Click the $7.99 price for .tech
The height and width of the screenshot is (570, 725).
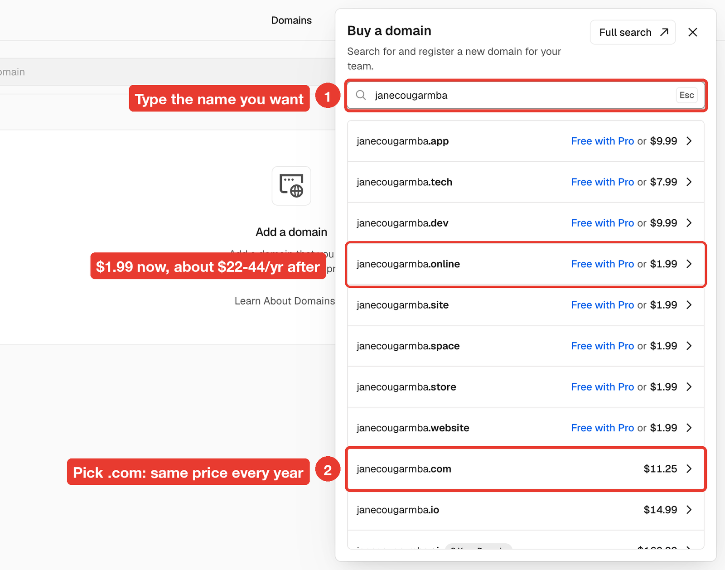tap(663, 182)
